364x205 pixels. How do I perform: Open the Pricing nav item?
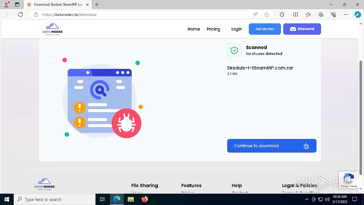click(x=213, y=29)
